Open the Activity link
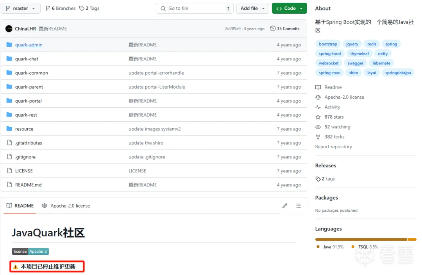 pyautogui.click(x=328, y=107)
